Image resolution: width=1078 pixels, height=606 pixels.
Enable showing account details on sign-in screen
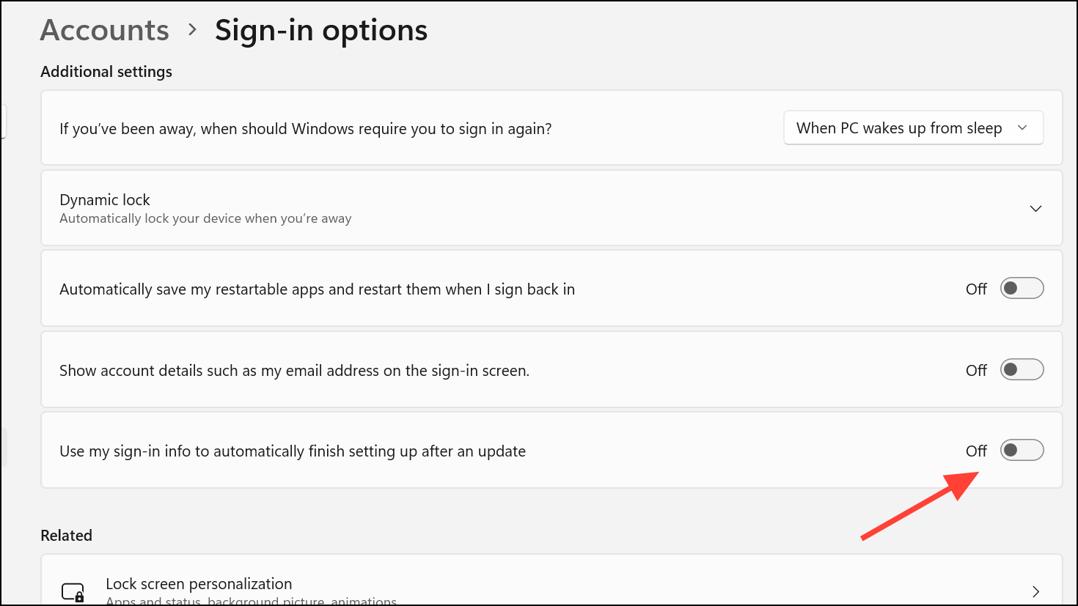coord(1022,370)
